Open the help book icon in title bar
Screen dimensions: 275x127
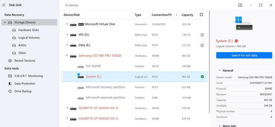[x=240, y=5]
